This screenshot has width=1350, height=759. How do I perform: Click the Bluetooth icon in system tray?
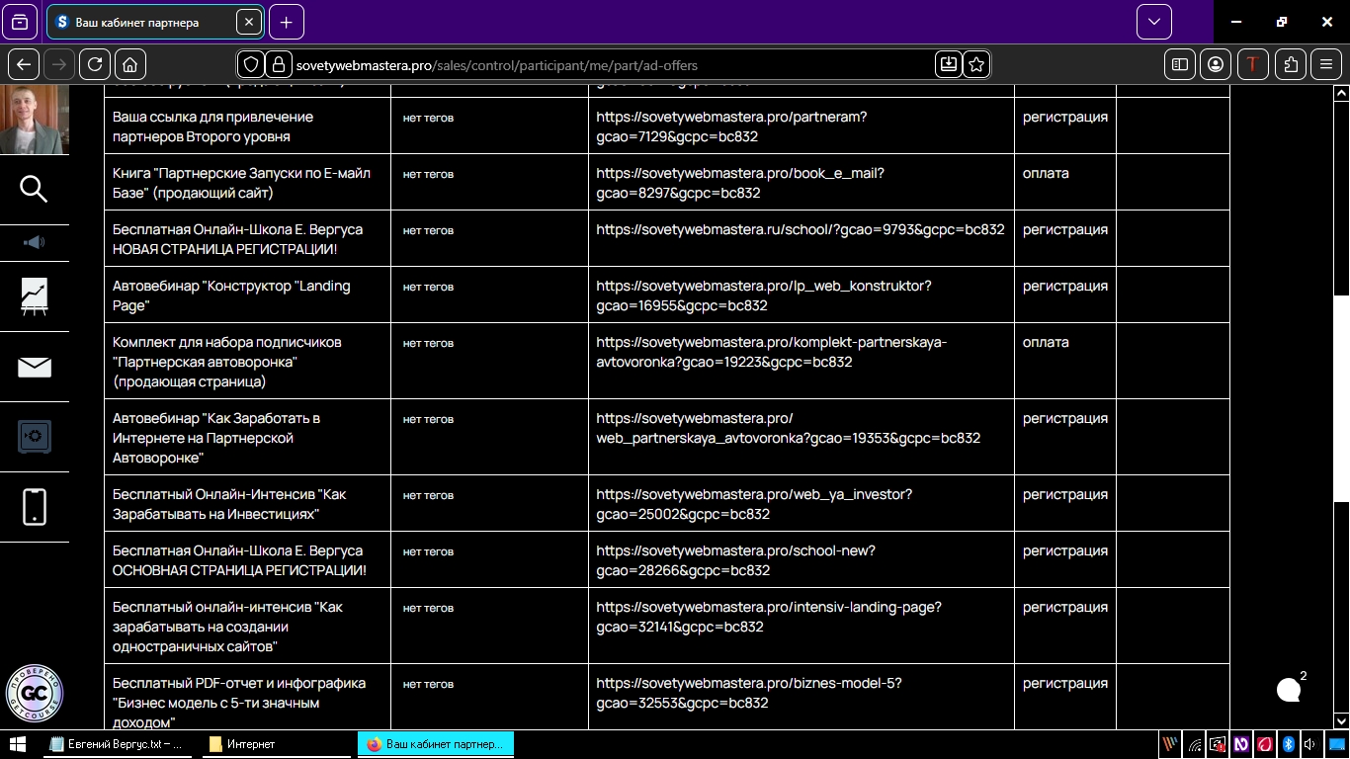(1288, 744)
